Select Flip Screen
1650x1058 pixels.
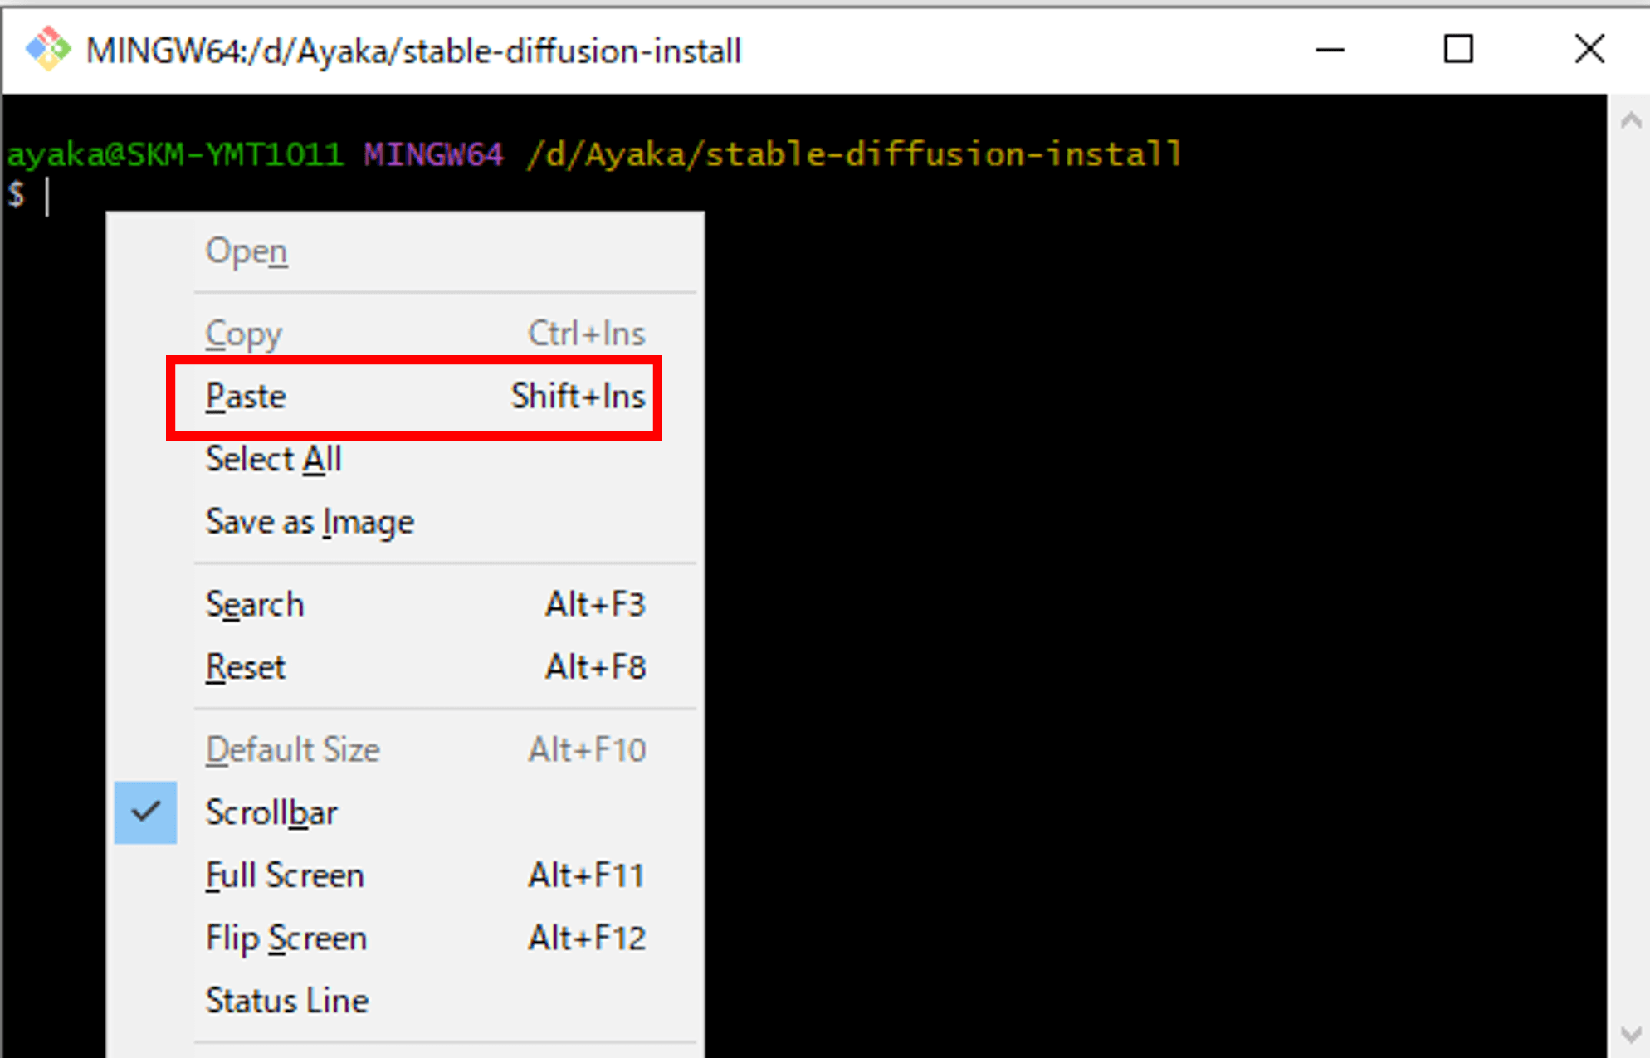coord(286,938)
